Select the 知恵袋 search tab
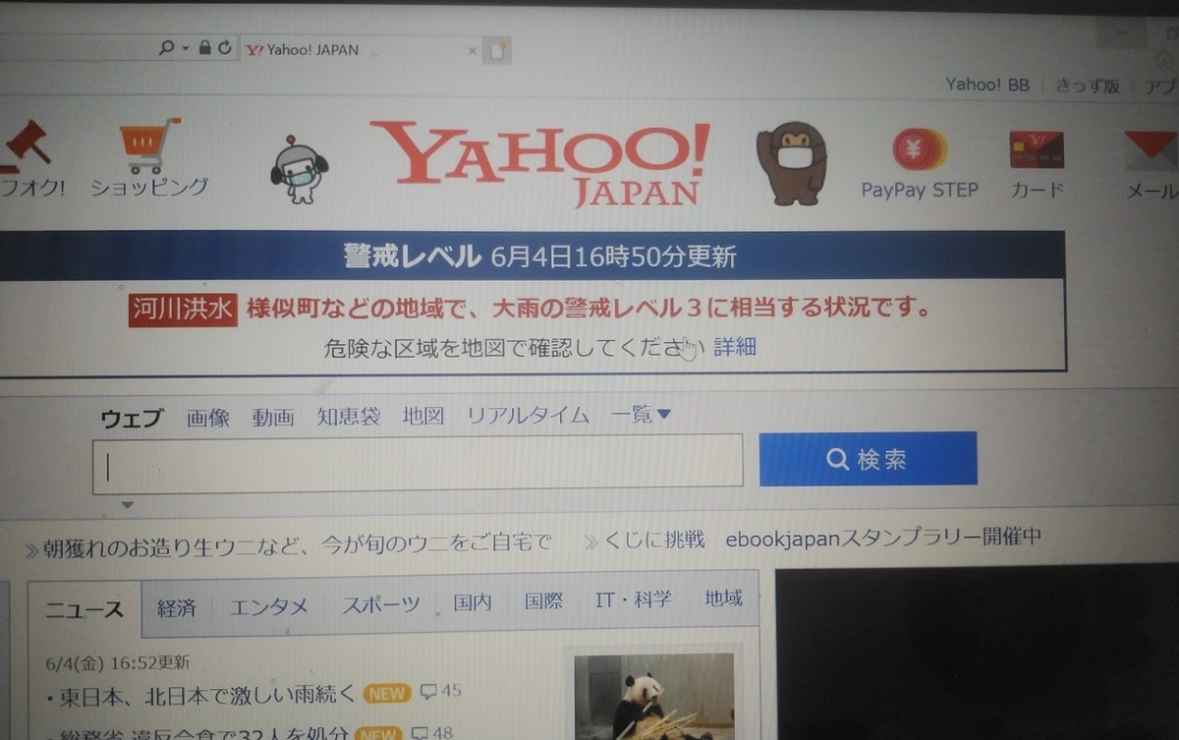The width and height of the screenshot is (1179, 740). pyautogui.click(x=348, y=417)
